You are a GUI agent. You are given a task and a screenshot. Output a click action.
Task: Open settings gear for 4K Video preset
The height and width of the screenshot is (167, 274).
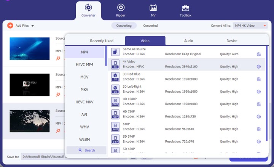259,67
